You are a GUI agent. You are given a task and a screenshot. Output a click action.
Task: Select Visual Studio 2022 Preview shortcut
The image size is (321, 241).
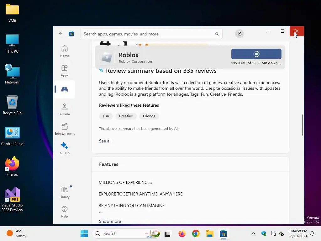click(x=12, y=199)
